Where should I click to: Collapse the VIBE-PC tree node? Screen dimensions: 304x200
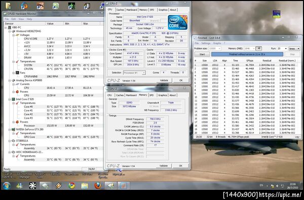pyautogui.click(x=6, y=27)
